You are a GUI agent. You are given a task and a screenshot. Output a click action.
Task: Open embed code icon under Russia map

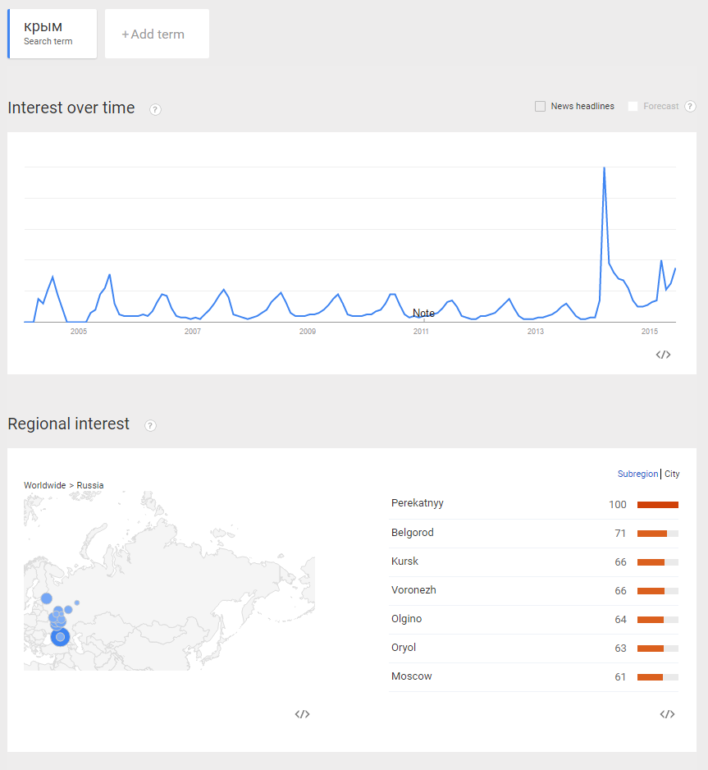tap(302, 714)
